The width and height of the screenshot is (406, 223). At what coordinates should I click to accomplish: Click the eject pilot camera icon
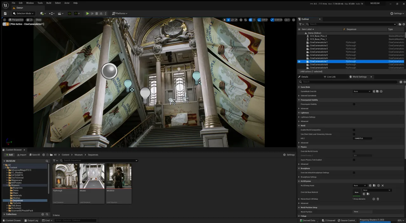tap(5, 24)
